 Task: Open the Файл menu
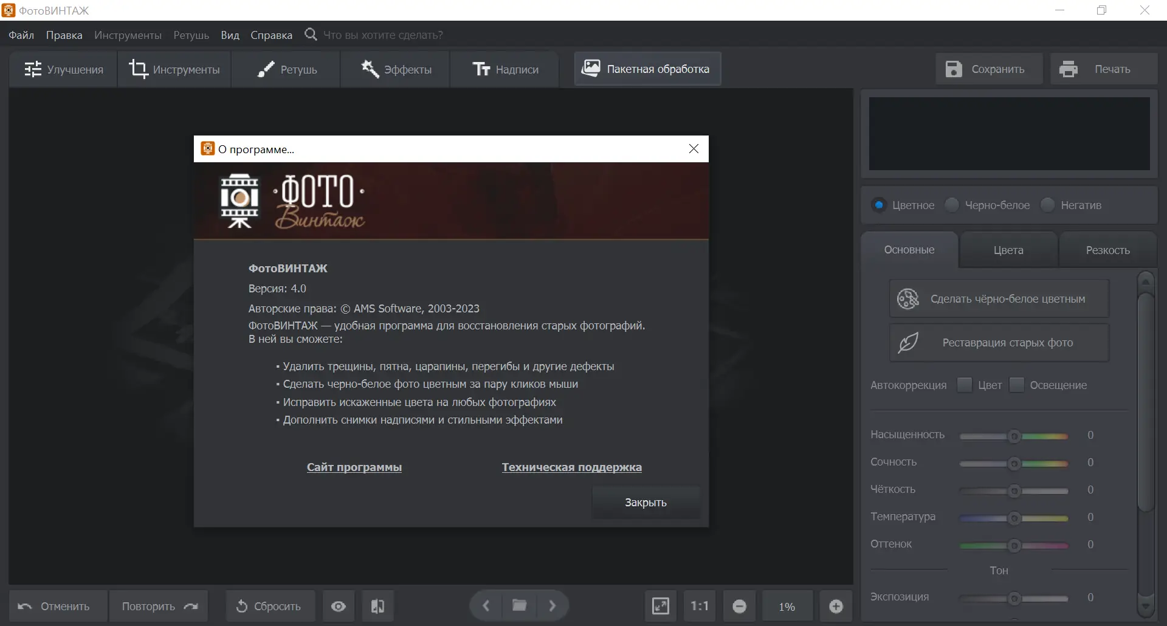pyautogui.click(x=21, y=35)
